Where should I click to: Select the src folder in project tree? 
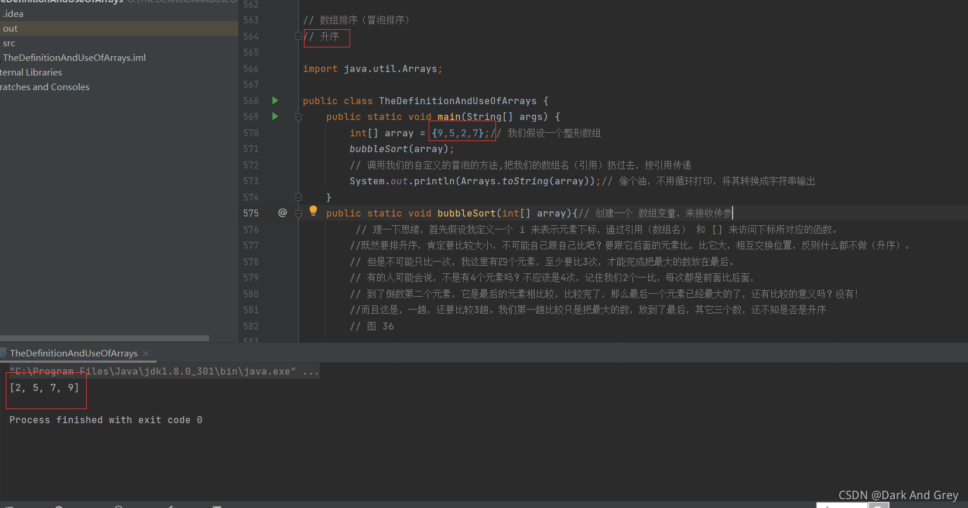coord(9,43)
